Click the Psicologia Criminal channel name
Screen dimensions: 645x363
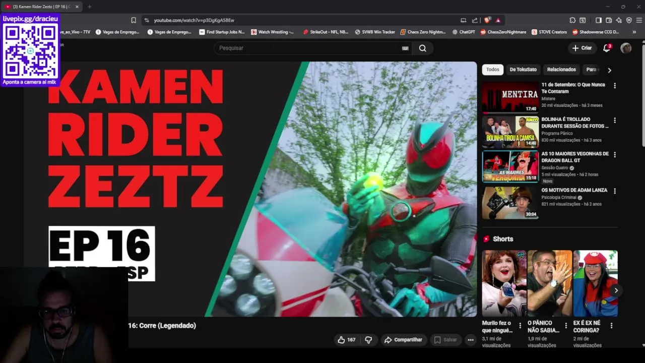tap(559, 198)
